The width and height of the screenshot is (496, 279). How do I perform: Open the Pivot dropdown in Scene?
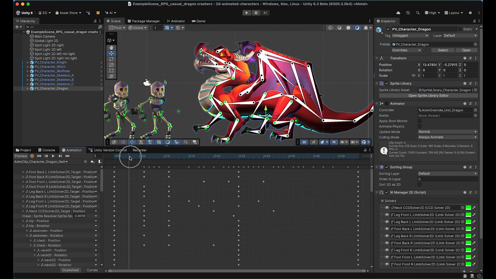117,28
